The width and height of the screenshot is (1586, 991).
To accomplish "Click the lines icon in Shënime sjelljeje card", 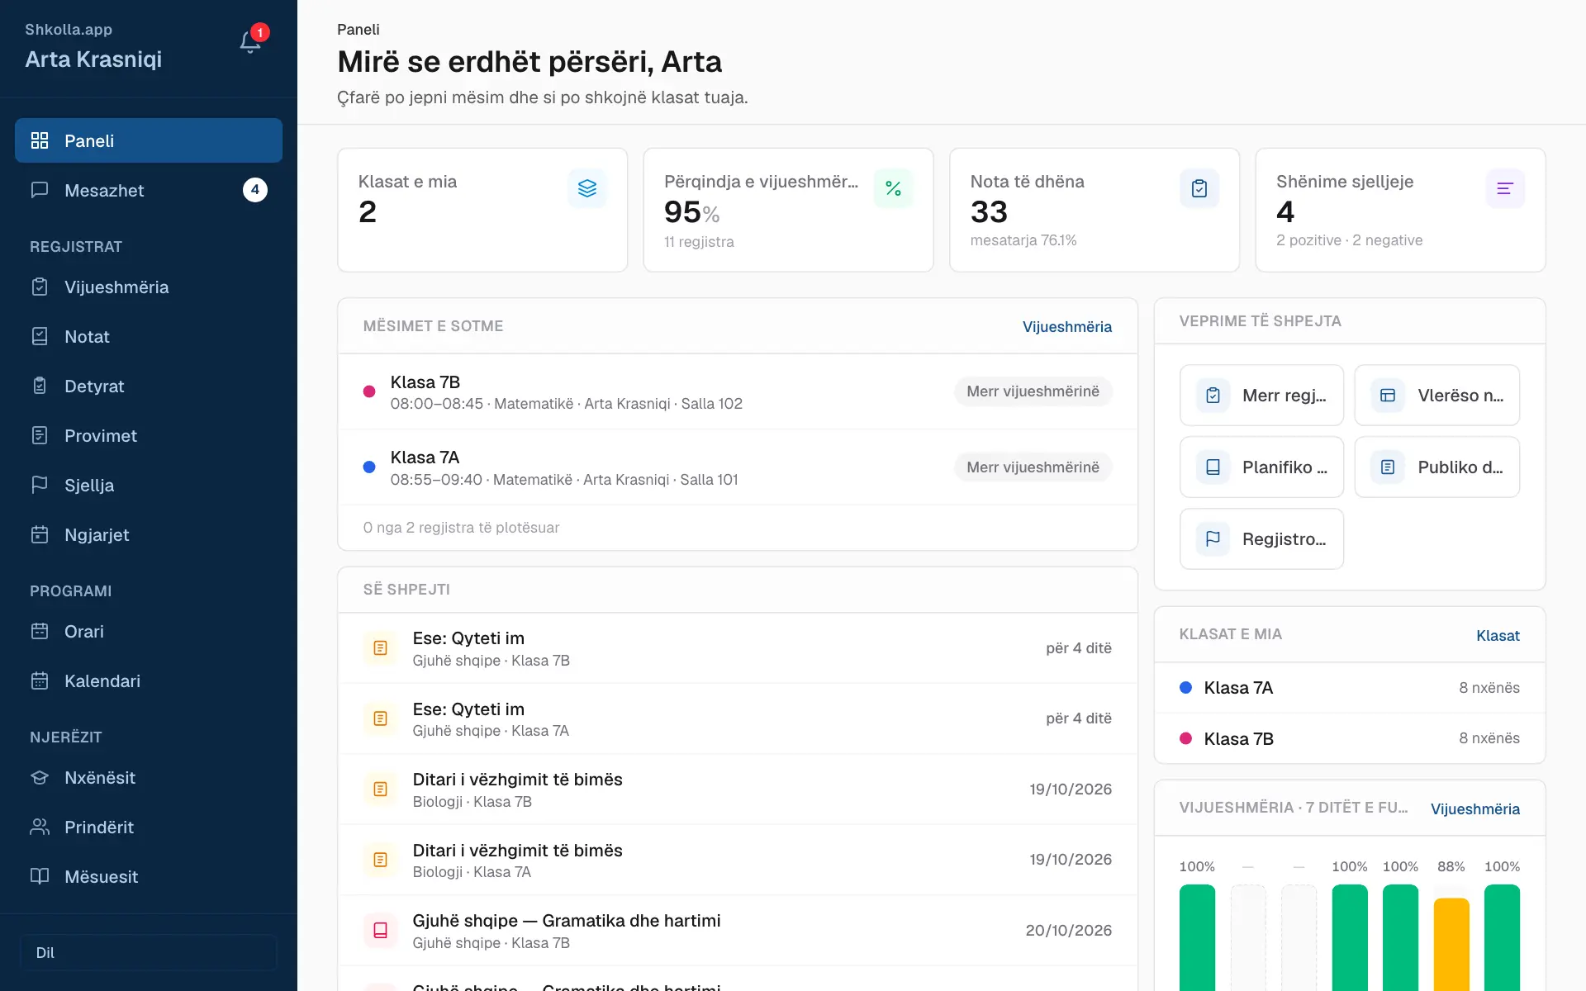I will [x=1505, y=188].
